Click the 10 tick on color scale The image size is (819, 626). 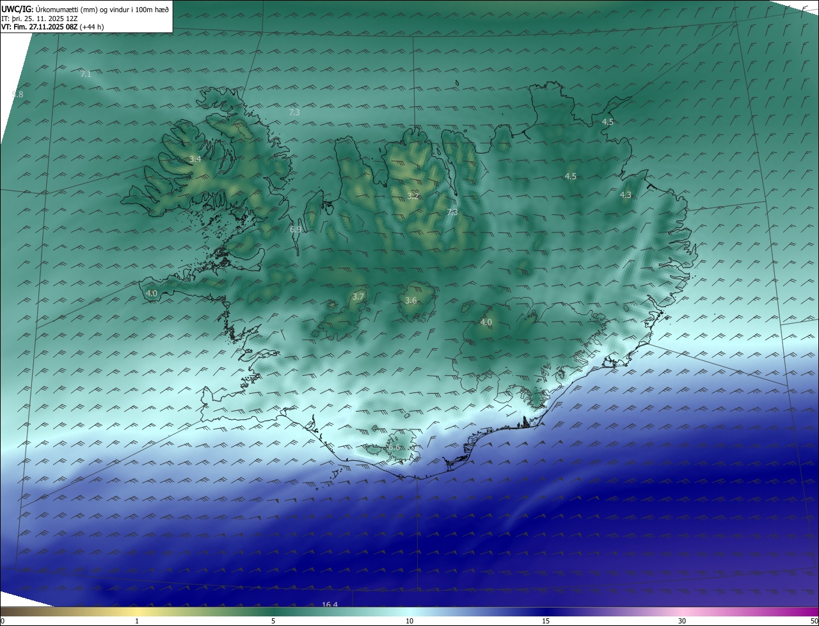pos(409,621)
